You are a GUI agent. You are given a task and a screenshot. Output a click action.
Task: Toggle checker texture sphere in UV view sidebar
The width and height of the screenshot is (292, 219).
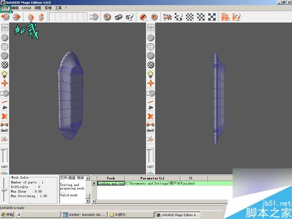(151, 65)
